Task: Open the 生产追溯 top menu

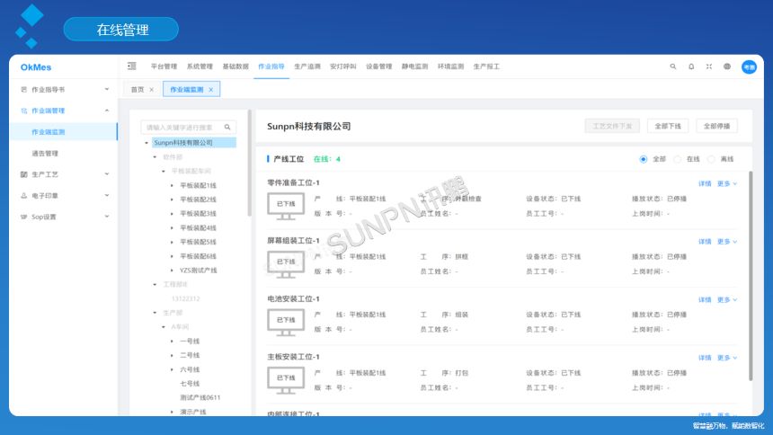Action: tap(307, 67)
